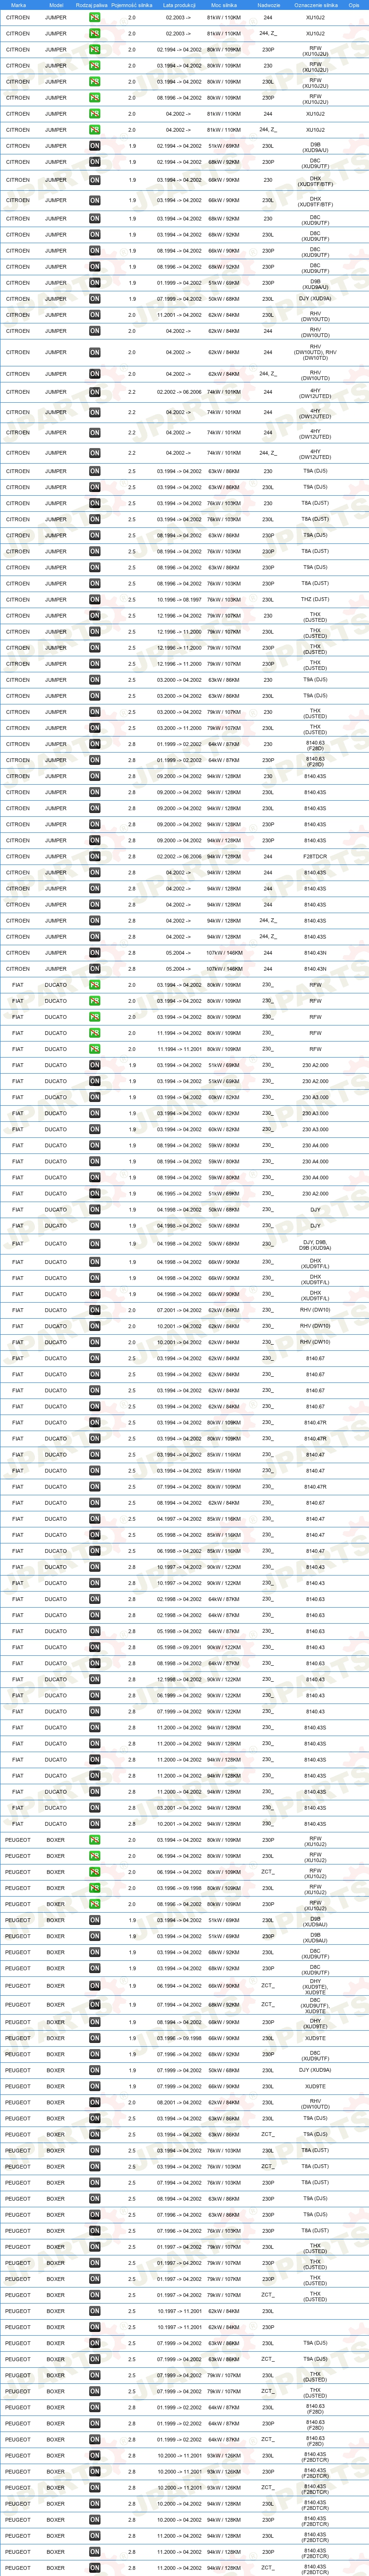Select 50kW / 68KM cell in Citroen Jumper row
The width and height of the screenshot is (369, 2576).
pos(224,299)
